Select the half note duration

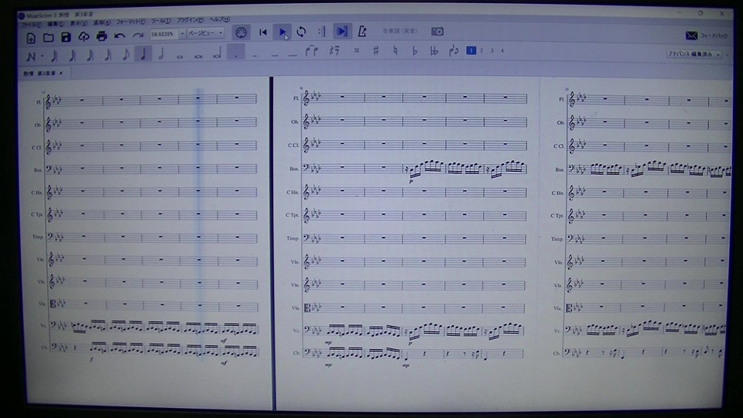[x=161, y=54]
